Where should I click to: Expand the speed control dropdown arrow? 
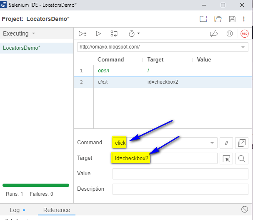click(138, 33)
